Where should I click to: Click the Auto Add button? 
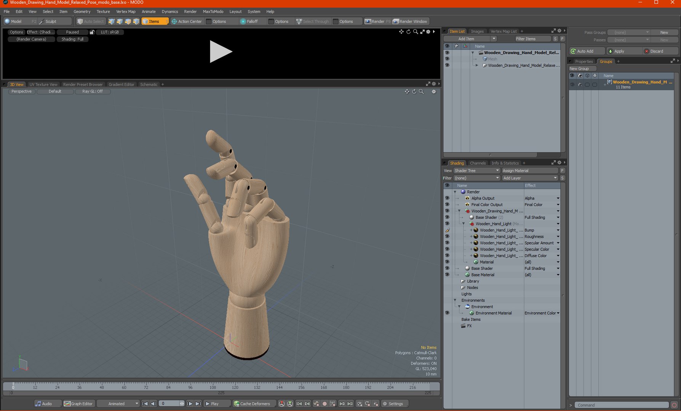click(587, 51)
